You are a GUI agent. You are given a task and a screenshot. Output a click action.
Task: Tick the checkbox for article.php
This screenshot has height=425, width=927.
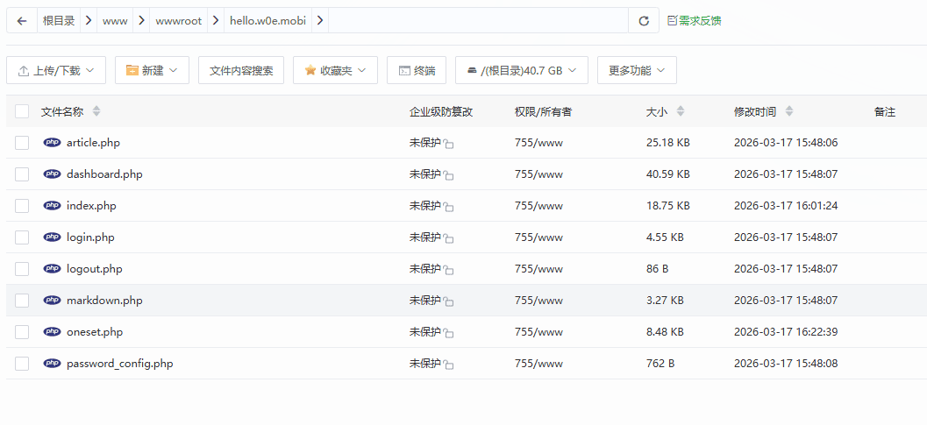tap(22, 143)
